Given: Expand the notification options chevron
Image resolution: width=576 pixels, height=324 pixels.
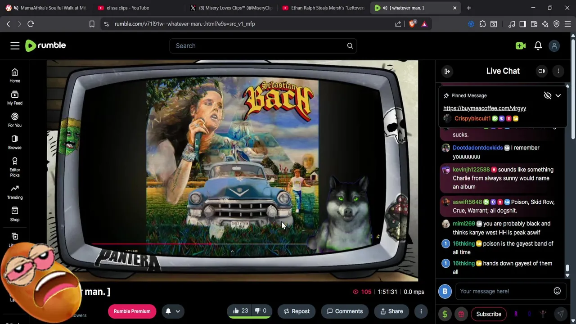Looking at the screenshot, I should point(178,311).
